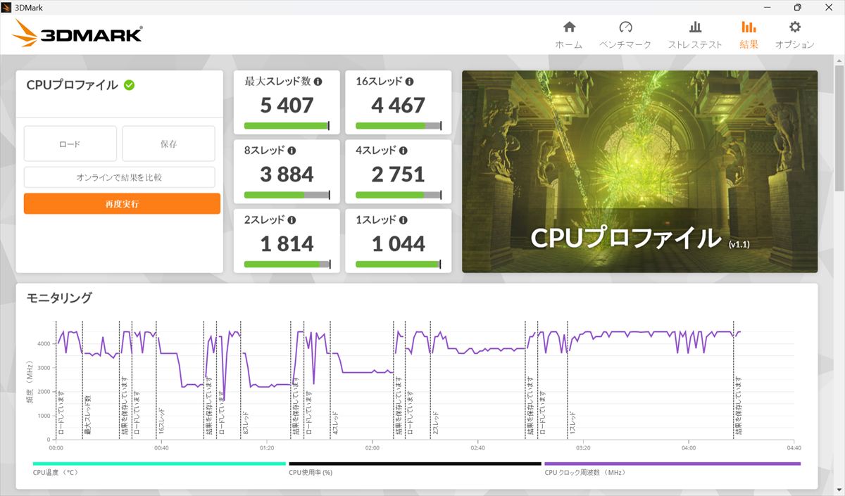Click the 02:00 time axis label
845x496 pixels.
372,447
